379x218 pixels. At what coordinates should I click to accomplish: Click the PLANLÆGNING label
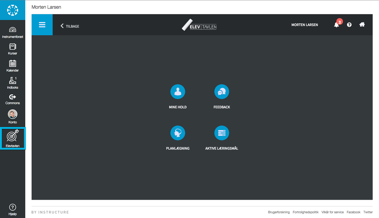point(178,148)
